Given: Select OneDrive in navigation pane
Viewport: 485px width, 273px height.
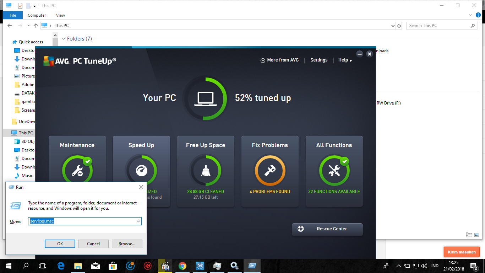Looking at the screenshot, I should pos(27,122).
